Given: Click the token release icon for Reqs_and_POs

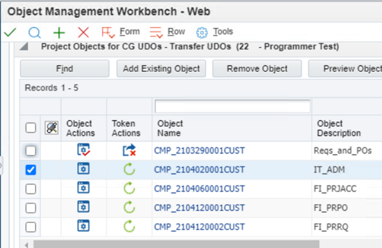Looking at the screenshot, I should (129, 150).
